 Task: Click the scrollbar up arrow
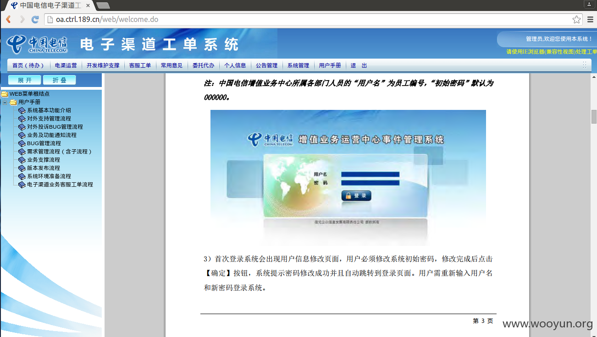coord(594,76)
